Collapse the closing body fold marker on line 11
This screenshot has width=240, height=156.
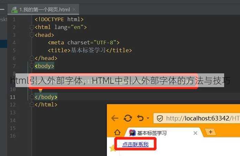tap(32, 97)
